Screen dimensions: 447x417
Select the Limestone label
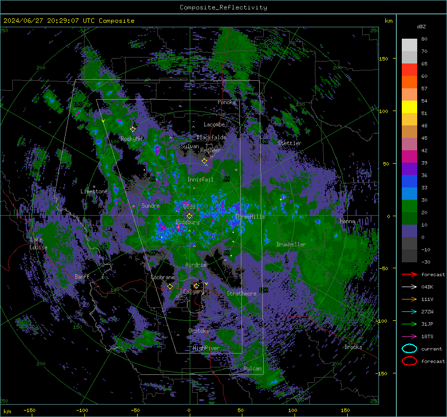pyautogui.click(x=94, y=191)
